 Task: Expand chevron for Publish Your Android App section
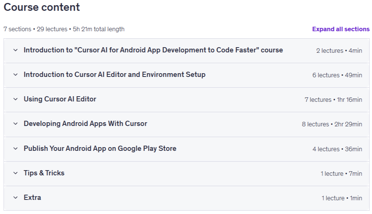pyautogui.click(x=15, y=149)
